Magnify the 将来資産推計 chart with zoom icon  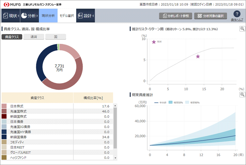[x=242, y=95]
